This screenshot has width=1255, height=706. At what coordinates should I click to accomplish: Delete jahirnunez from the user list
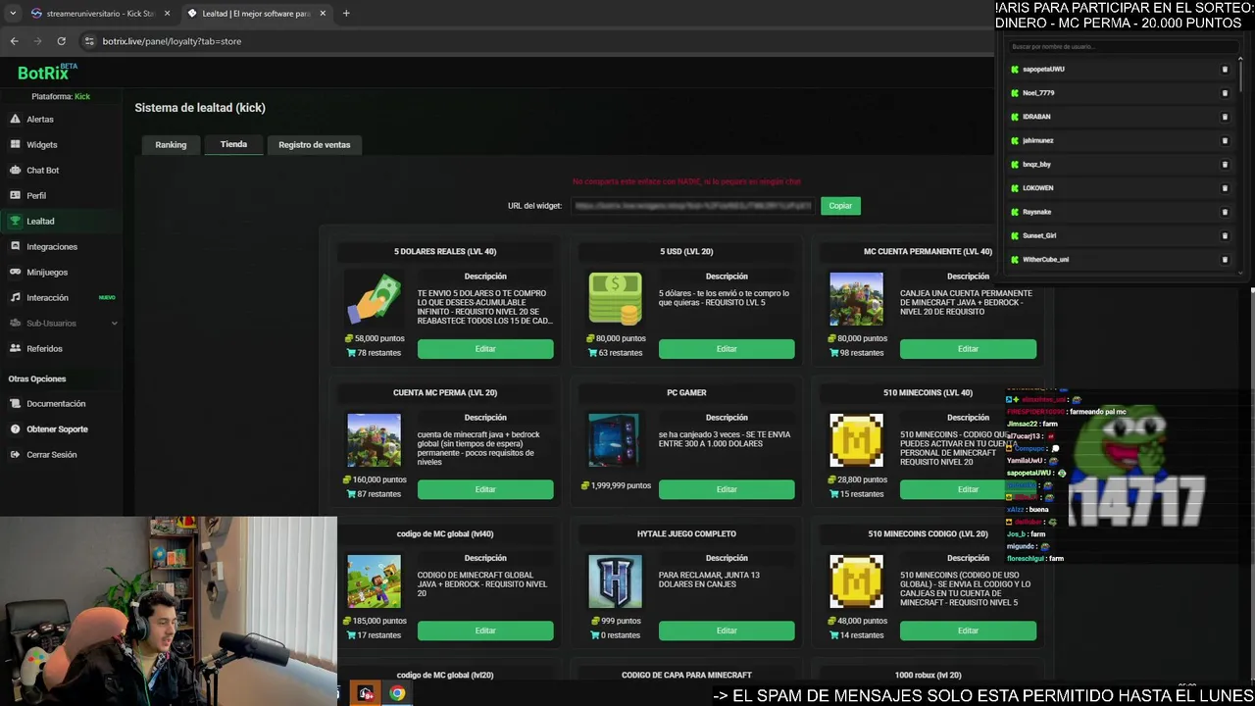(1225, 140)
